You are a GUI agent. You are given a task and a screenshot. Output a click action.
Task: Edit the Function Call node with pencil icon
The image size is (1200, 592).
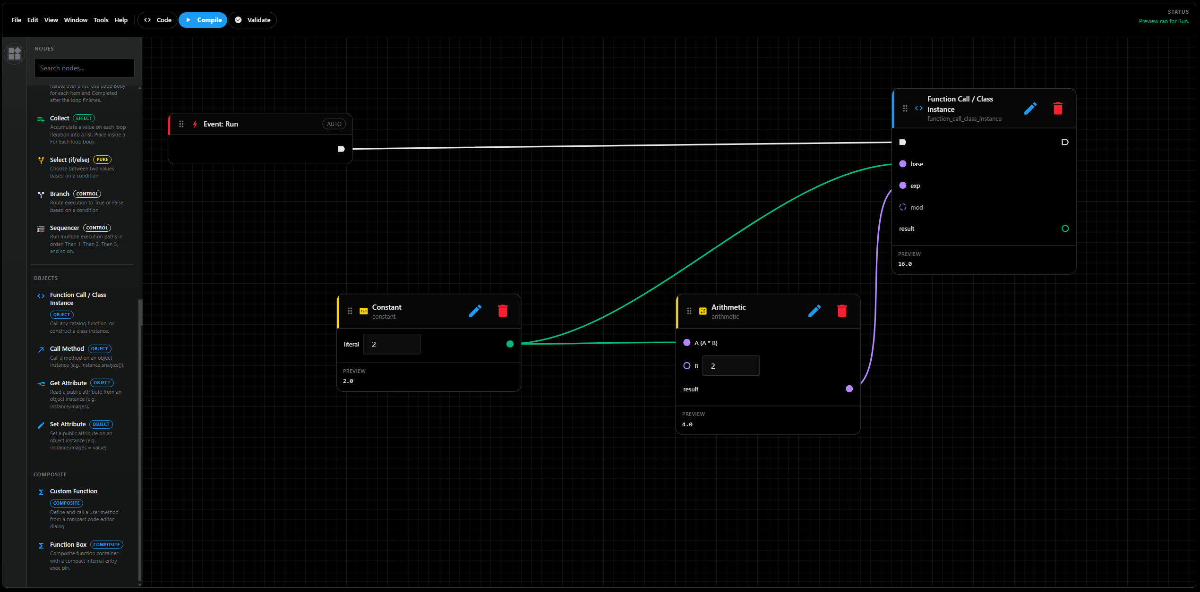[1030, 109]
